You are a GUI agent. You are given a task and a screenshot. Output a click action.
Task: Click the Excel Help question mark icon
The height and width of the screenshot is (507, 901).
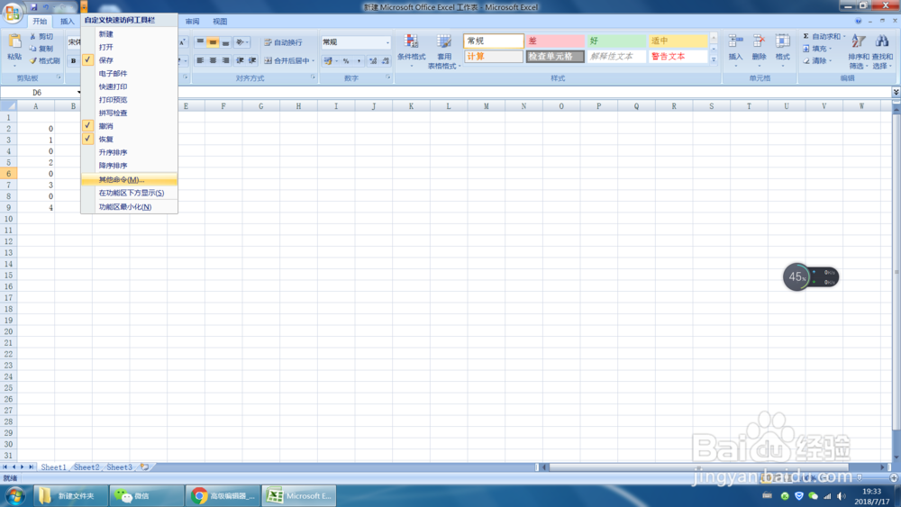pos(858,21)
